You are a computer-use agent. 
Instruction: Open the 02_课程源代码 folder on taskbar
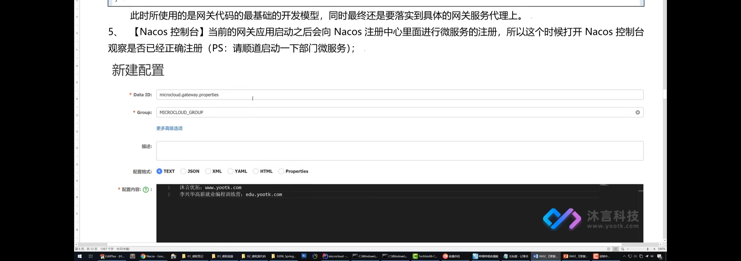tap(253, 256)
